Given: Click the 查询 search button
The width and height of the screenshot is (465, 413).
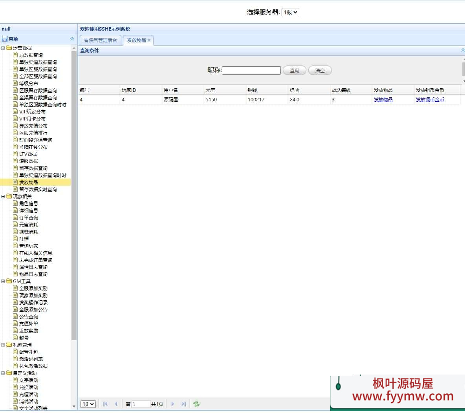Looking at the screenshot, I should 295,71.
